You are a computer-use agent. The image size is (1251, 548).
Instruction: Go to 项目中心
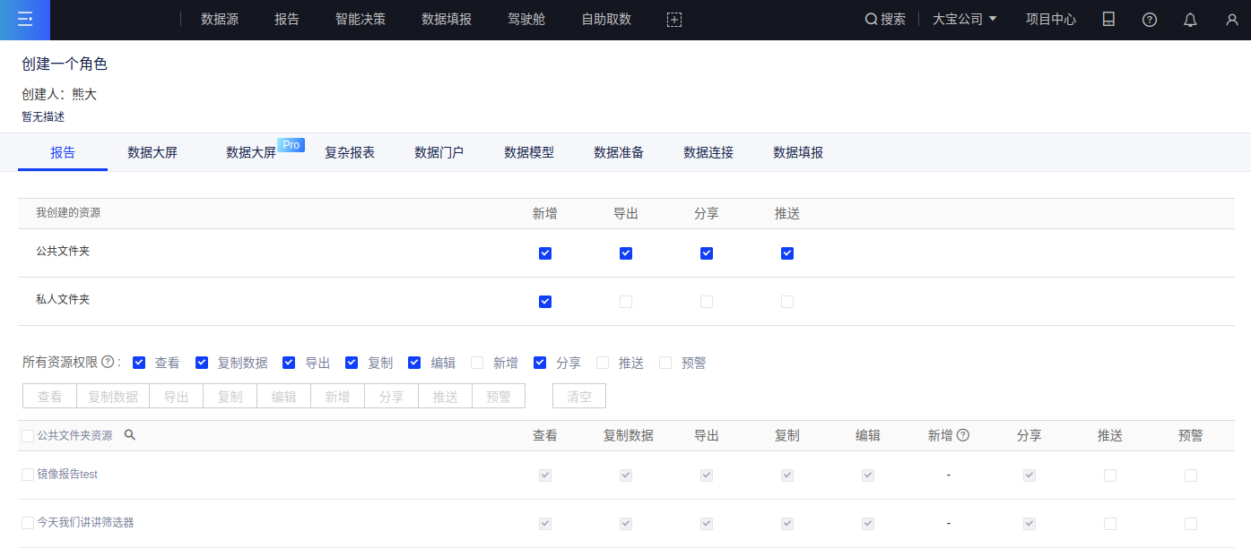click(x=1051, y=20)
